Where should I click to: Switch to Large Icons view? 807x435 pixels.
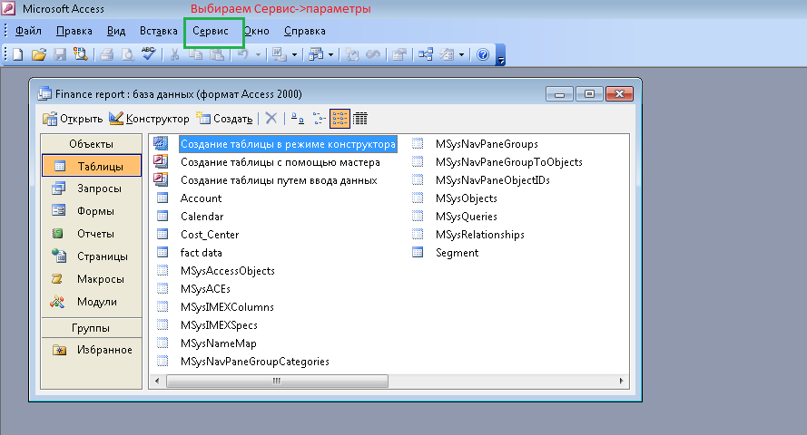298,119
